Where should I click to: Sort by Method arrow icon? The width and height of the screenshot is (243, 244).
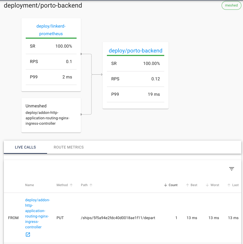click(71, 185)
